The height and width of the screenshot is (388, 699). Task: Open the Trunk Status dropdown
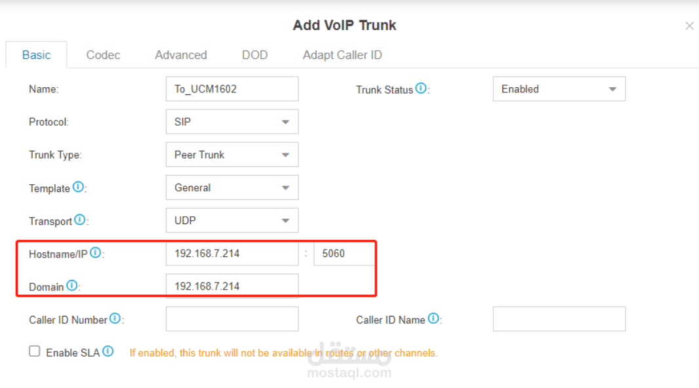559,89
